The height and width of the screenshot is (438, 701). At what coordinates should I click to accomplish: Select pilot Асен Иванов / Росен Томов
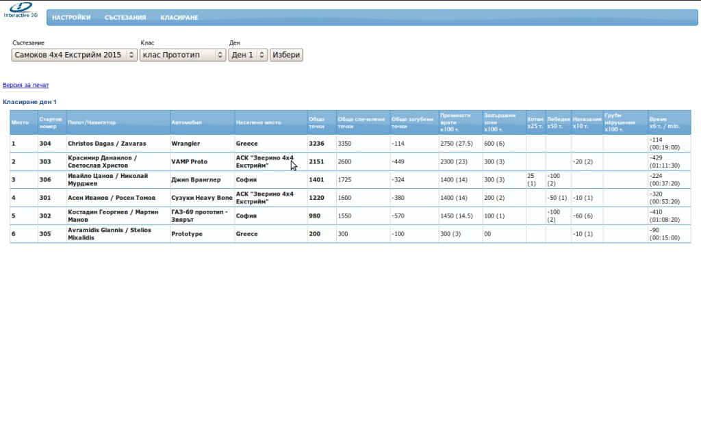coord(112,198)
